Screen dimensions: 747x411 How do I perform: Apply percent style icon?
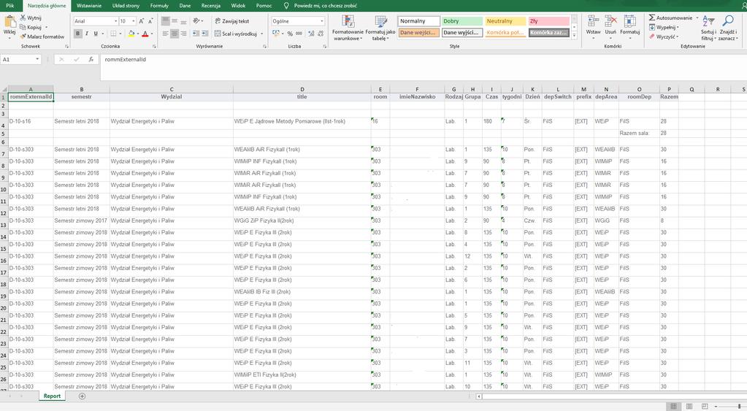pyautogui.click(x=290, y=34)
